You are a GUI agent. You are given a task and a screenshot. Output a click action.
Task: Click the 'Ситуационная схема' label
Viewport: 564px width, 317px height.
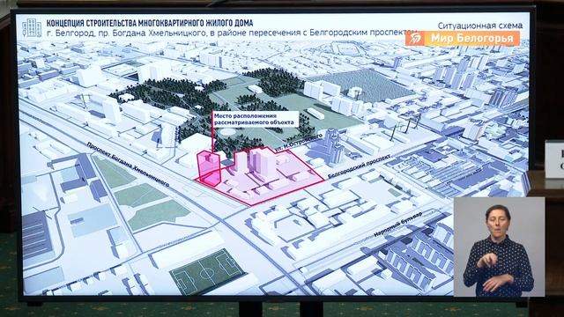(480, 26)
